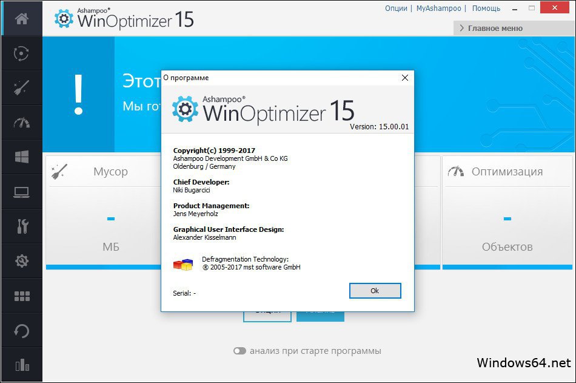Click the МБ label on Мусор card
Screen dimensions: 576x383
[111, 247]
